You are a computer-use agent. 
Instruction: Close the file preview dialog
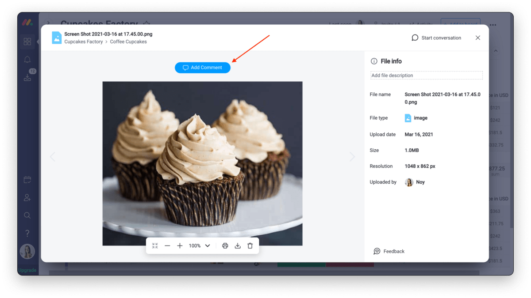[478, 38]
